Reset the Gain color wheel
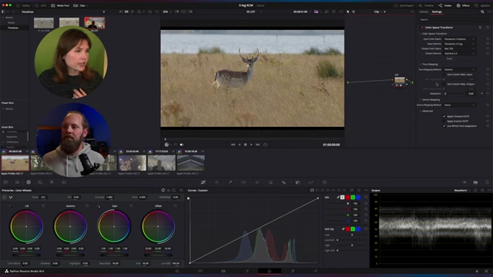The width and height of the screenshot is (493, 277). click(131, 206)
